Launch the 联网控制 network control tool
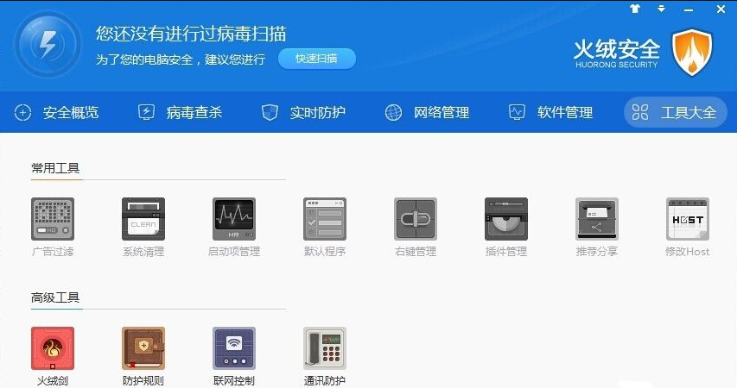The width and height of the screenshot is (737, 388). [234, 348]
